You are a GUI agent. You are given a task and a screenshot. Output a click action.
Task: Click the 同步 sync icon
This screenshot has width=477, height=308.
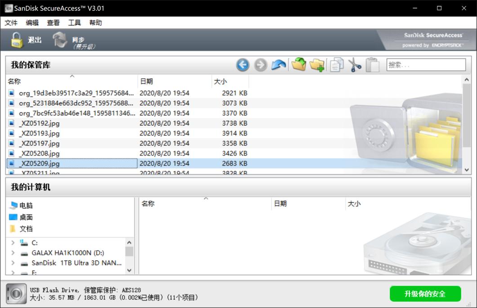click(59, 40)
